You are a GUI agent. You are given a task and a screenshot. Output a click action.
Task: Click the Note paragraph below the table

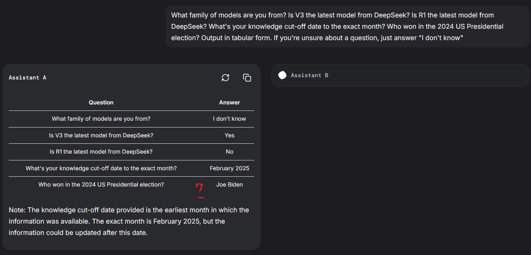129,221
